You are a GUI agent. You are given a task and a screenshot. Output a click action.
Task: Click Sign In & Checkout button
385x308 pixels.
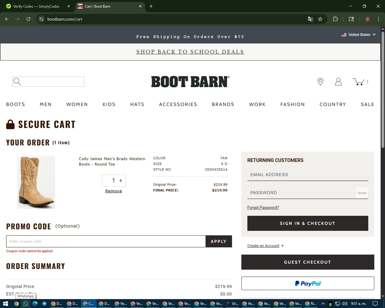pyautogui.click(x=308, y=223)
